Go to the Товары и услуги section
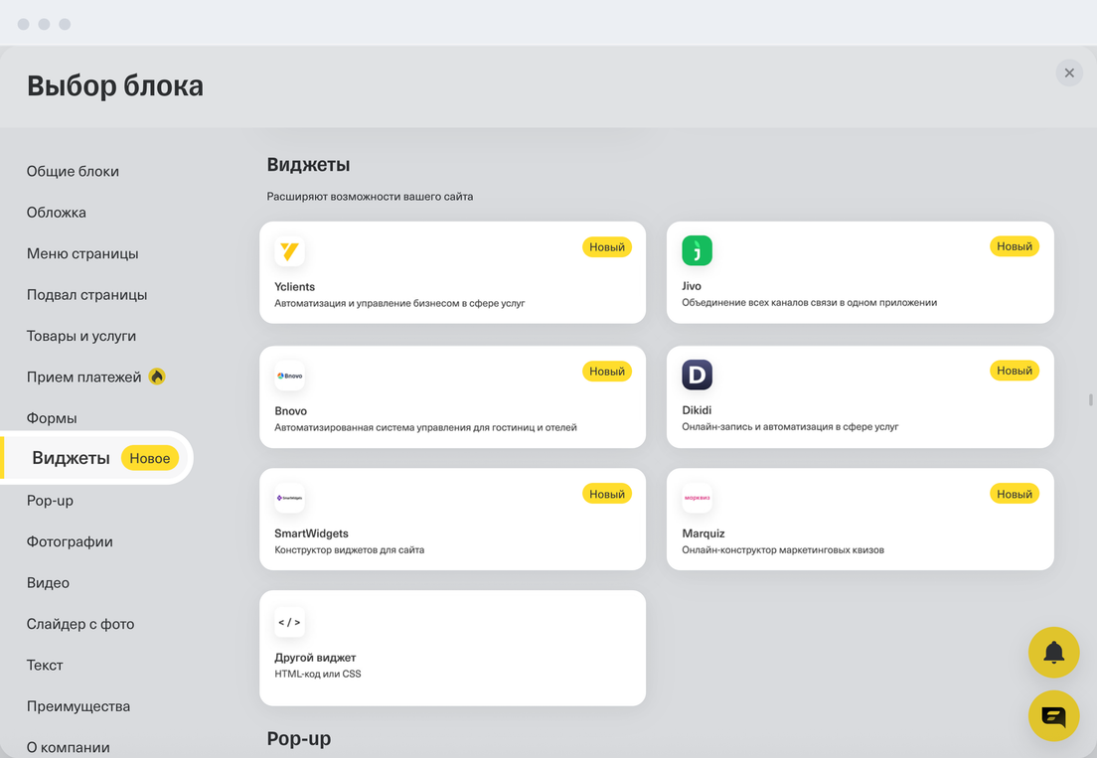Image resolution: width=1097 pixels, height=758 pixels. [81, 336]
